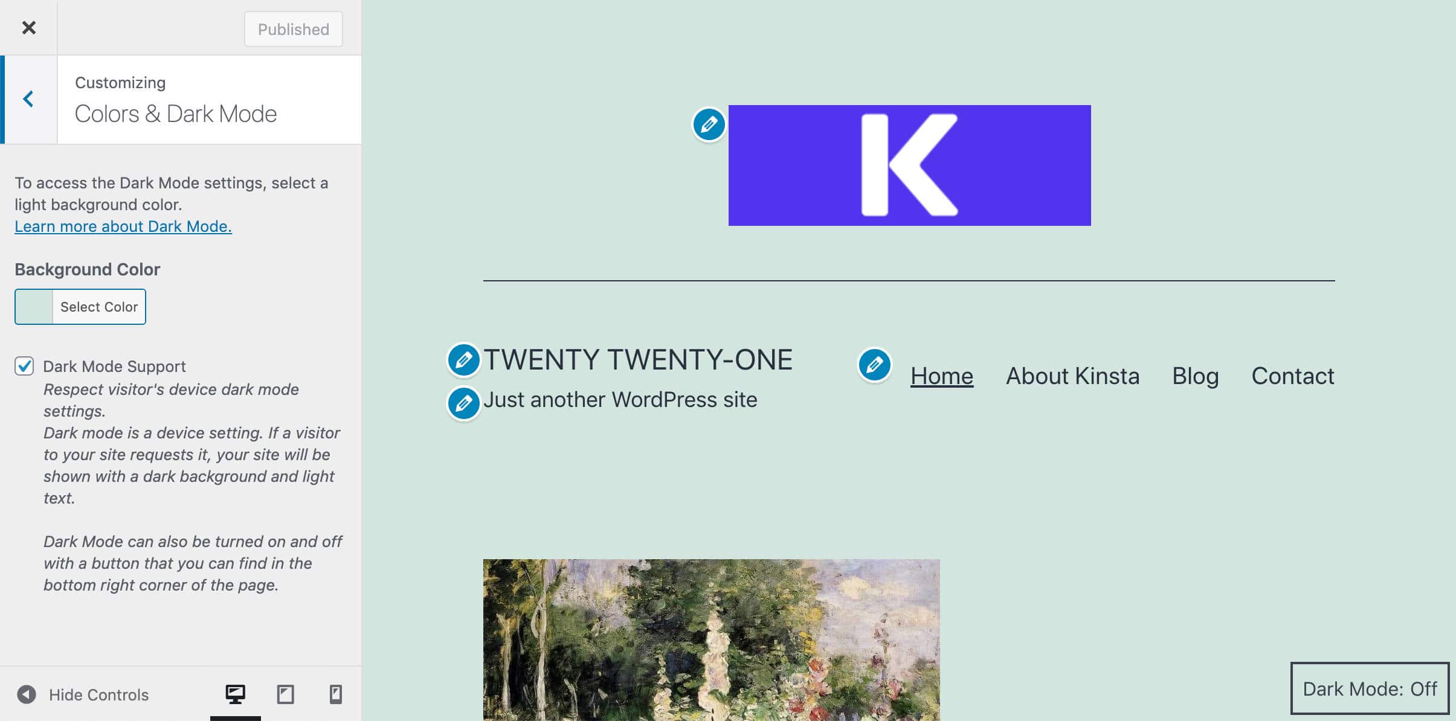Click the edit pencil icon on site title
The width and height of the screenshot is (1456, 721).
click(x=464, y=359)
